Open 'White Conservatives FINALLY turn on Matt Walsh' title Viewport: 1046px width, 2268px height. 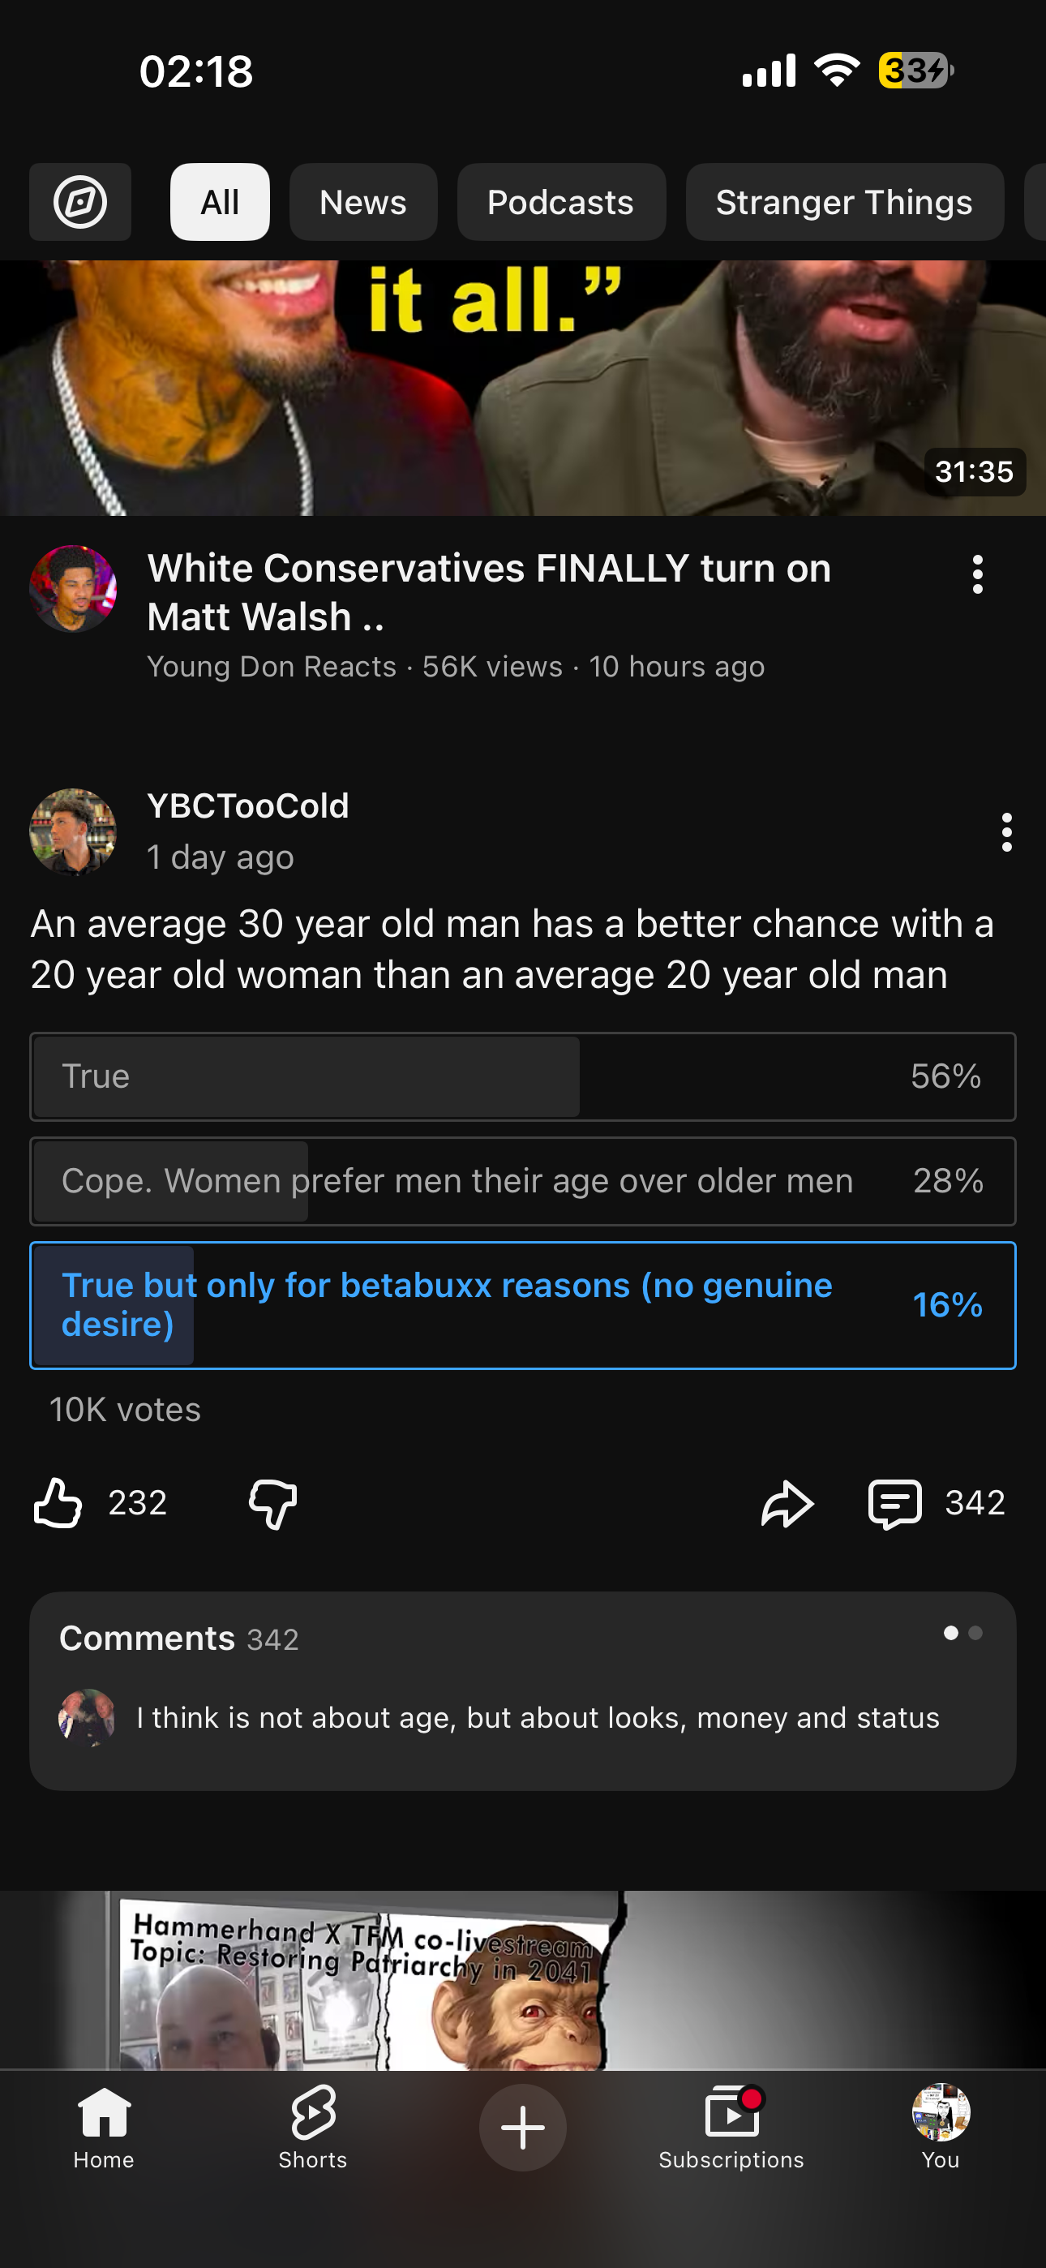point(489,592)
